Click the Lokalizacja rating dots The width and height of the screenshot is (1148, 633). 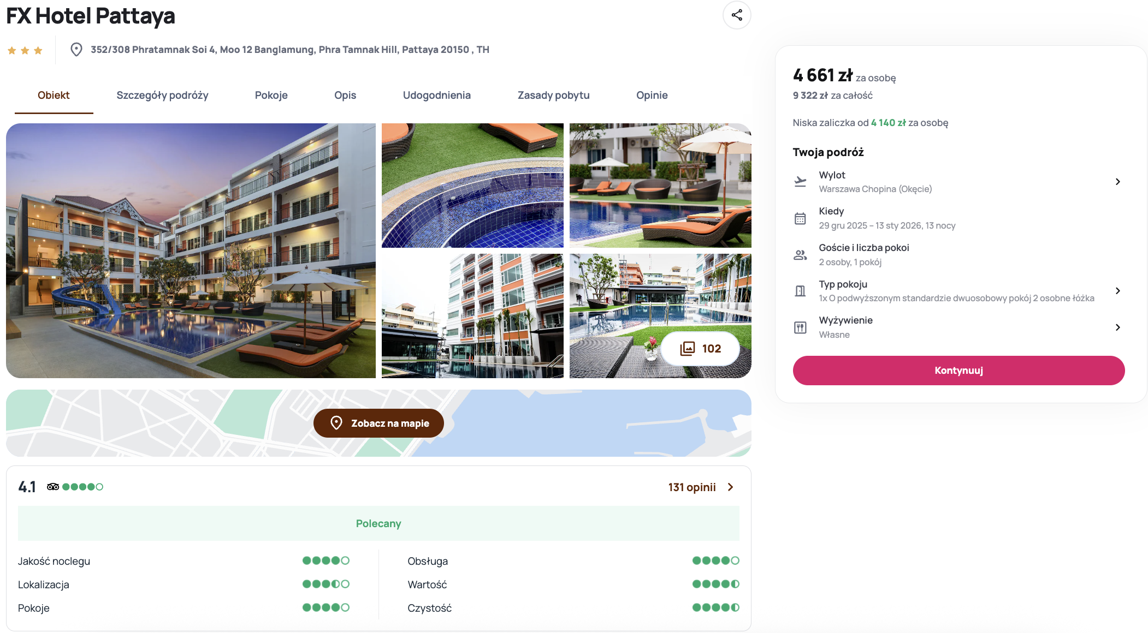tap(326, 584)
